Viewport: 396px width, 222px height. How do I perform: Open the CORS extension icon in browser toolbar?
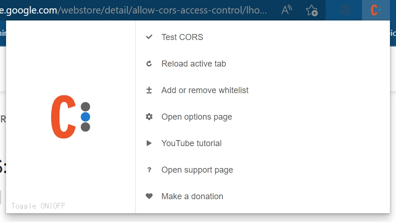point(376,10)
